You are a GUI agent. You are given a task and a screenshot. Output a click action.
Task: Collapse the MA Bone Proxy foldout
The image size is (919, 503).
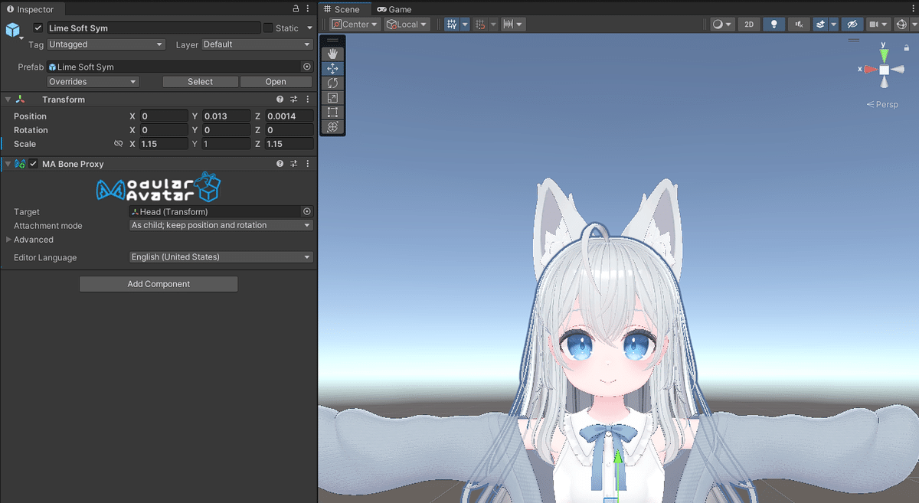(8, 164)
